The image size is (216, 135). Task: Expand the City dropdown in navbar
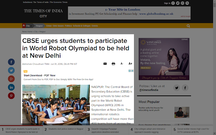29,26
